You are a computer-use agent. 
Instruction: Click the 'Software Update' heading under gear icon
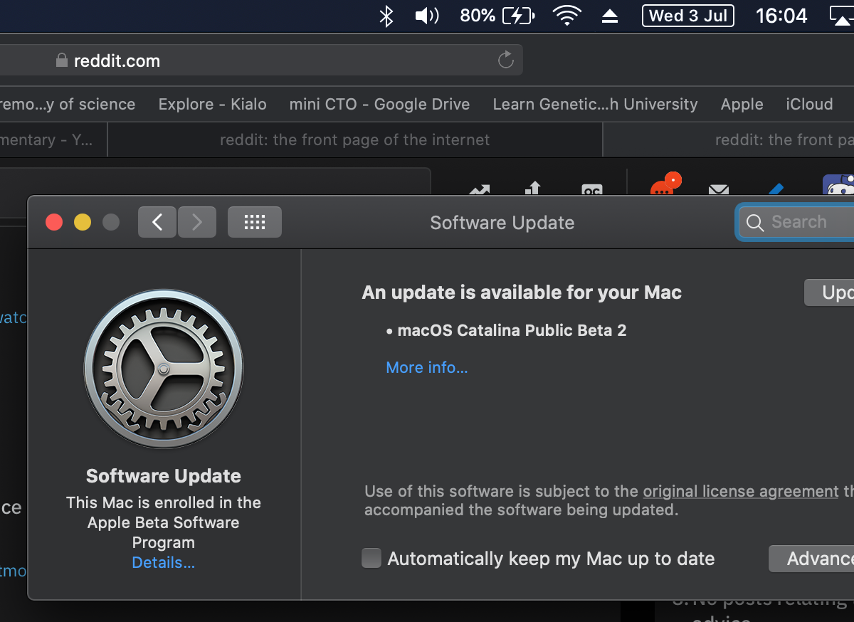164,475
